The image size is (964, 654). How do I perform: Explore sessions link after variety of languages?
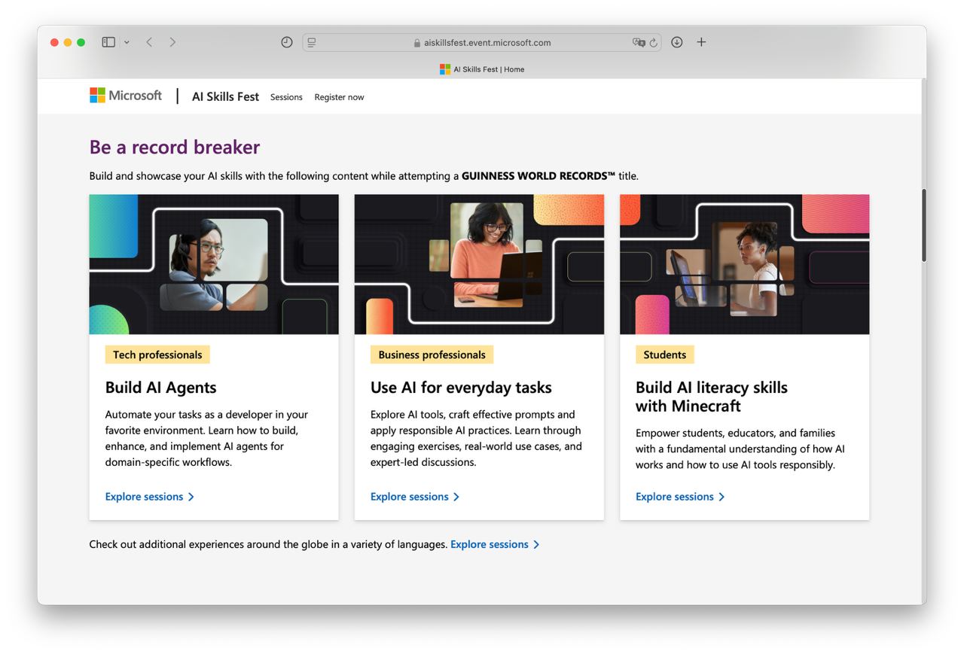tap(495, 544)
